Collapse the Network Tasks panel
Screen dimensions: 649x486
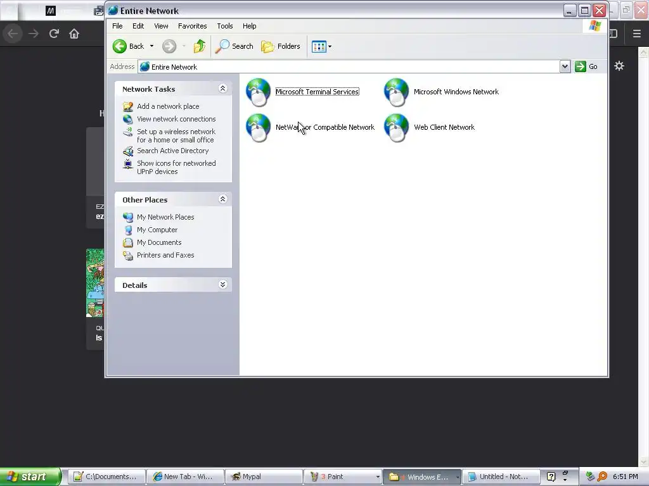pos(222,89)
